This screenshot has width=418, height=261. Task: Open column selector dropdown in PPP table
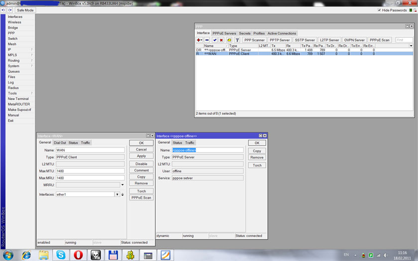[411, 46]
